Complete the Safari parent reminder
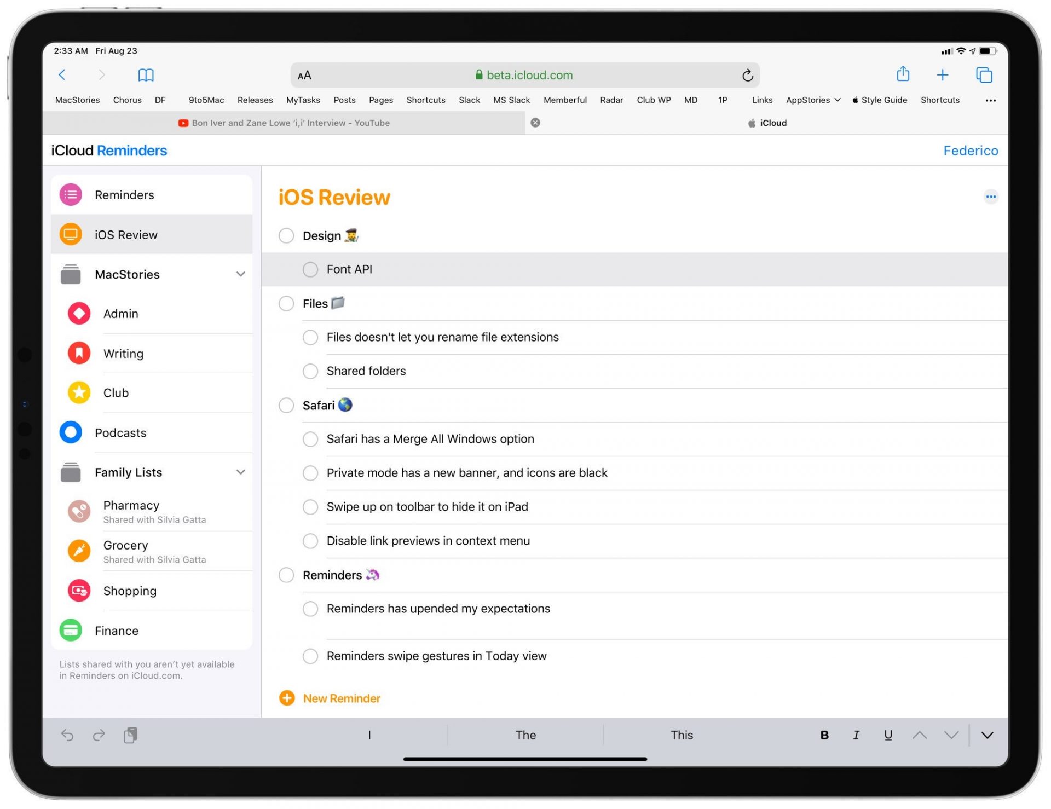The height and width of the screenshot is (809, 1051). coord(286,406)
